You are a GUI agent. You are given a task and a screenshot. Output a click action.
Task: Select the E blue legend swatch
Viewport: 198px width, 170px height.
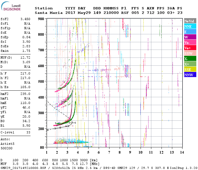pyautogui.click(x=190, y=32)
